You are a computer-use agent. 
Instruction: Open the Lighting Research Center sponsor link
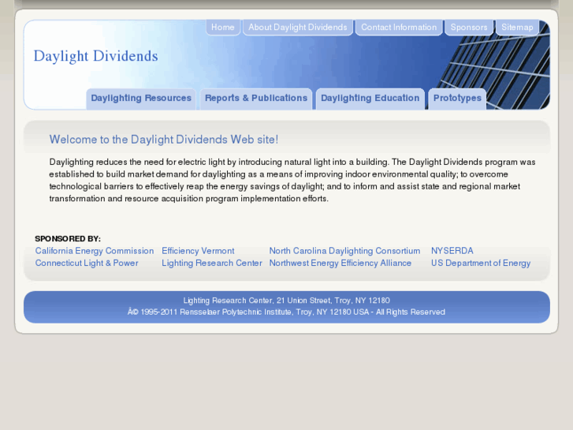click(x=212, y=263)
